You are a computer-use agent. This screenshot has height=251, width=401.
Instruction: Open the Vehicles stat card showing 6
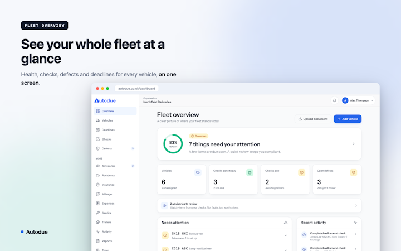tap(182, 180)
